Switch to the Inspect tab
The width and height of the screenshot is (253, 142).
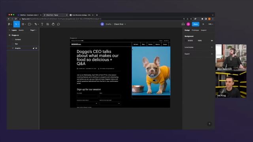204,30
